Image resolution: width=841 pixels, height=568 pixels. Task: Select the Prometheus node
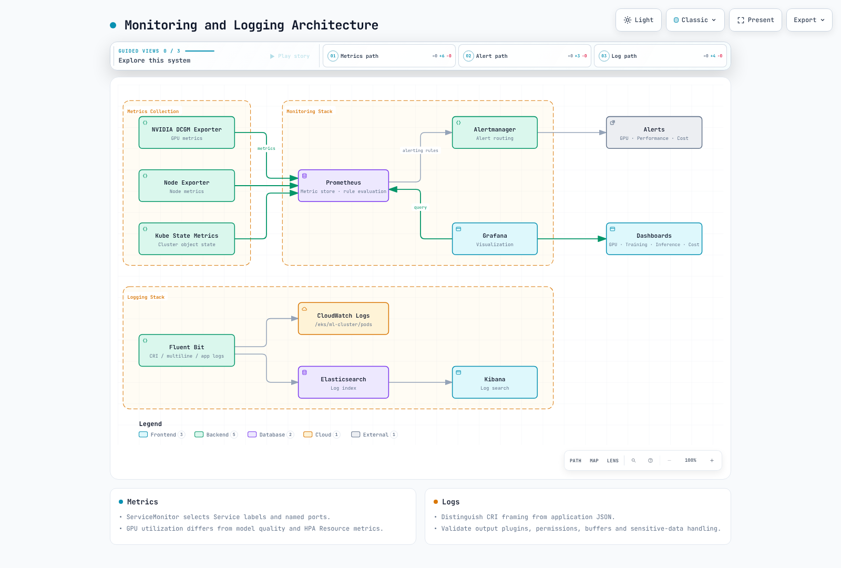[x=343, y=186]
